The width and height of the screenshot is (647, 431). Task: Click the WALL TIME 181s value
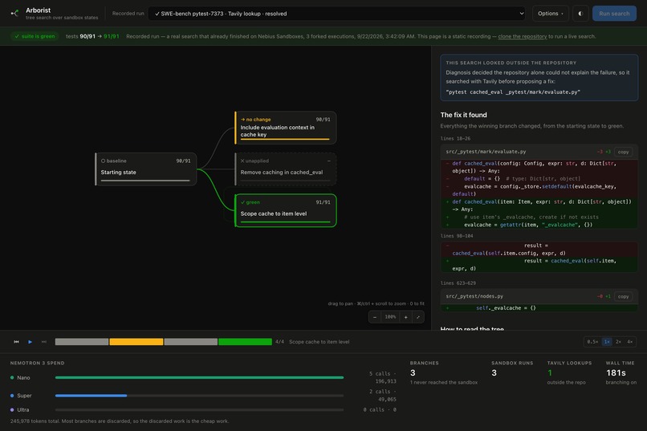pyautogui.click(x=616, y=373)
